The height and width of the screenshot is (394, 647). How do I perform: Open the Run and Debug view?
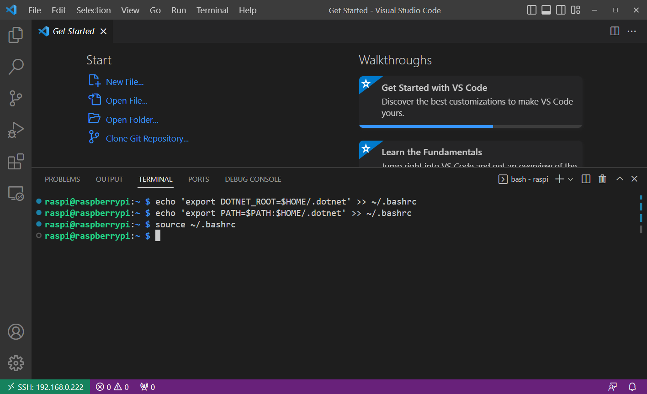click(16, 130)
